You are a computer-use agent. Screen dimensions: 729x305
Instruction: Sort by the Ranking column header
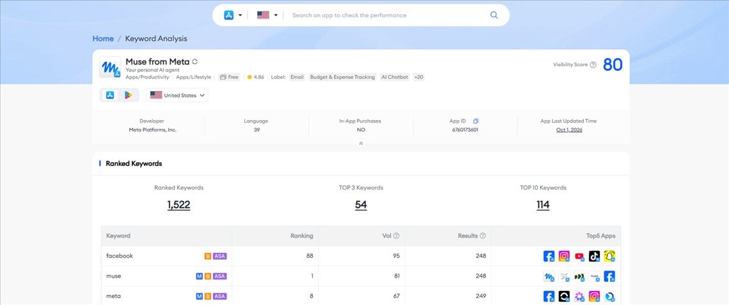pyautogui.click(x=302, y=236)
